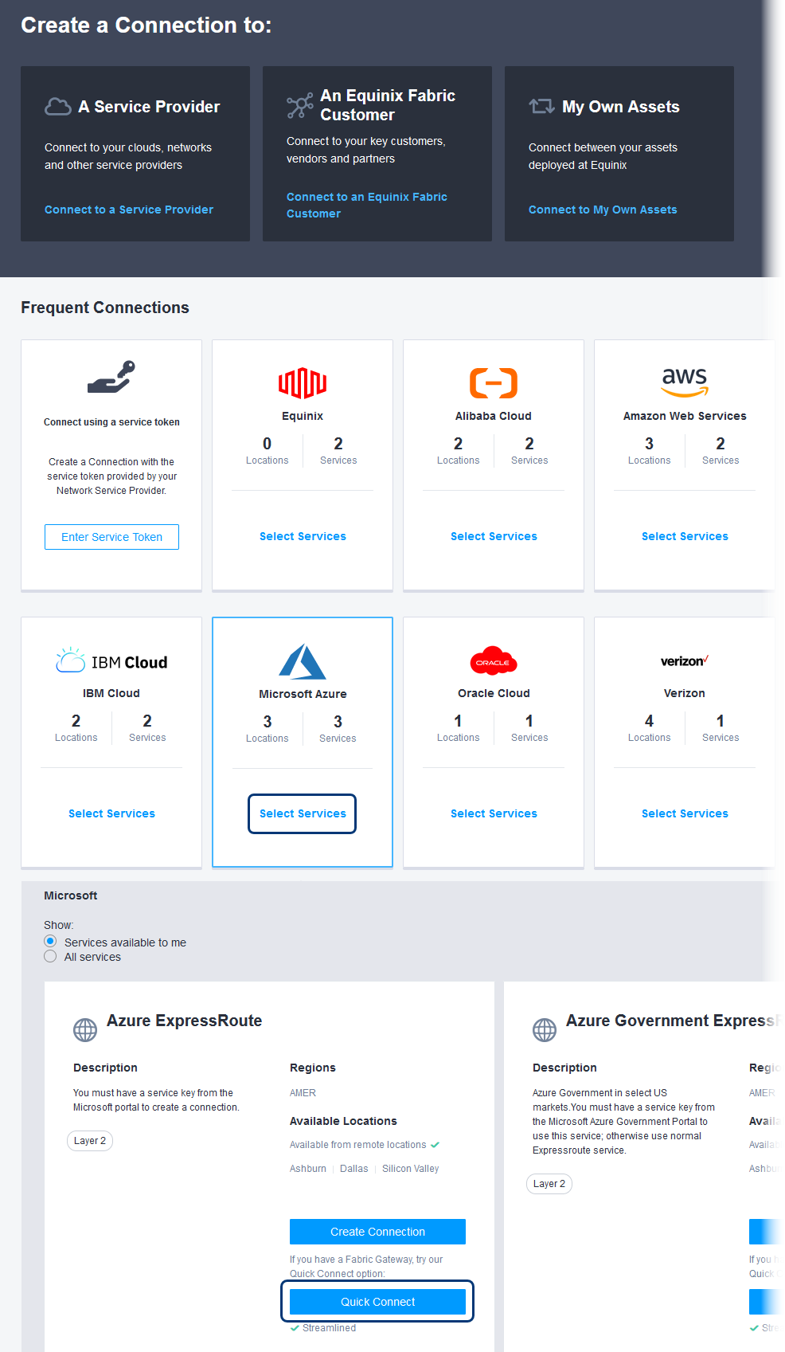This screenshot has width=785, height=1352.
Task: Click the Verizon logo
Action: click(685, 661)
